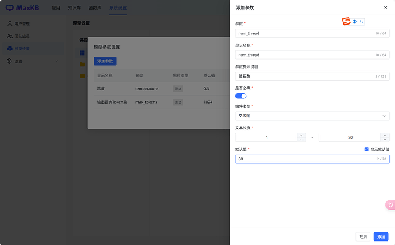Open 应用 tab in top navigation
This screenshot has width=395, height=245.
click(56, 8)
